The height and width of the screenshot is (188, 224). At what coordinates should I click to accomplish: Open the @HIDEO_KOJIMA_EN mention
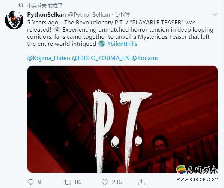tap(101, 58)
